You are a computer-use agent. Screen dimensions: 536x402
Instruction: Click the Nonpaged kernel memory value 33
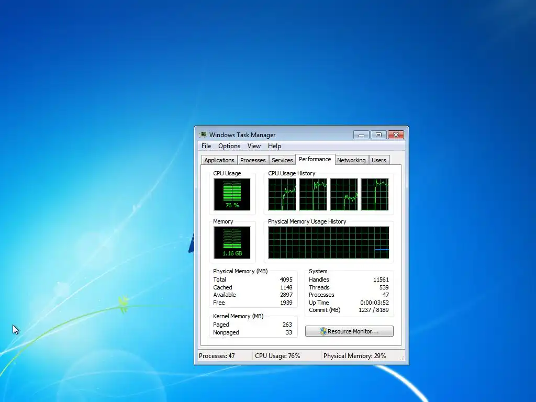click(289, 332)
